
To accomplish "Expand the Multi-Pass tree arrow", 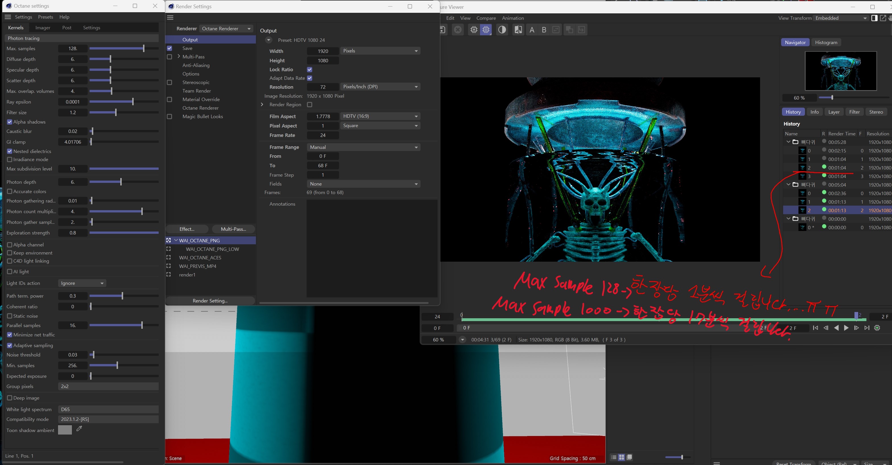I will (x=179, y=56).
